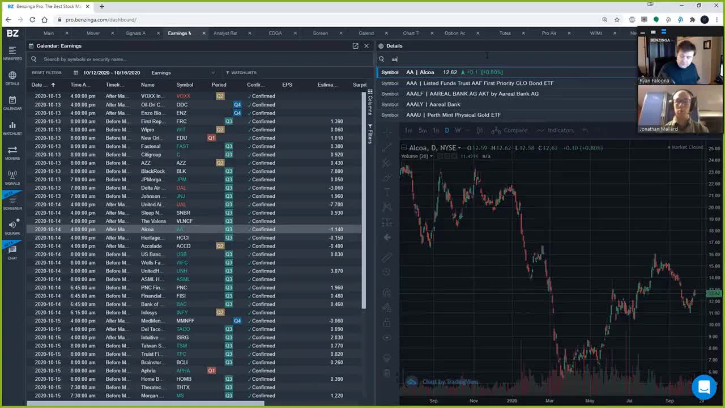Image resolution: width=725 pixels, height=408 pixels.
Task: Open chart Indicators menu
Action: (x=555, y=130)
